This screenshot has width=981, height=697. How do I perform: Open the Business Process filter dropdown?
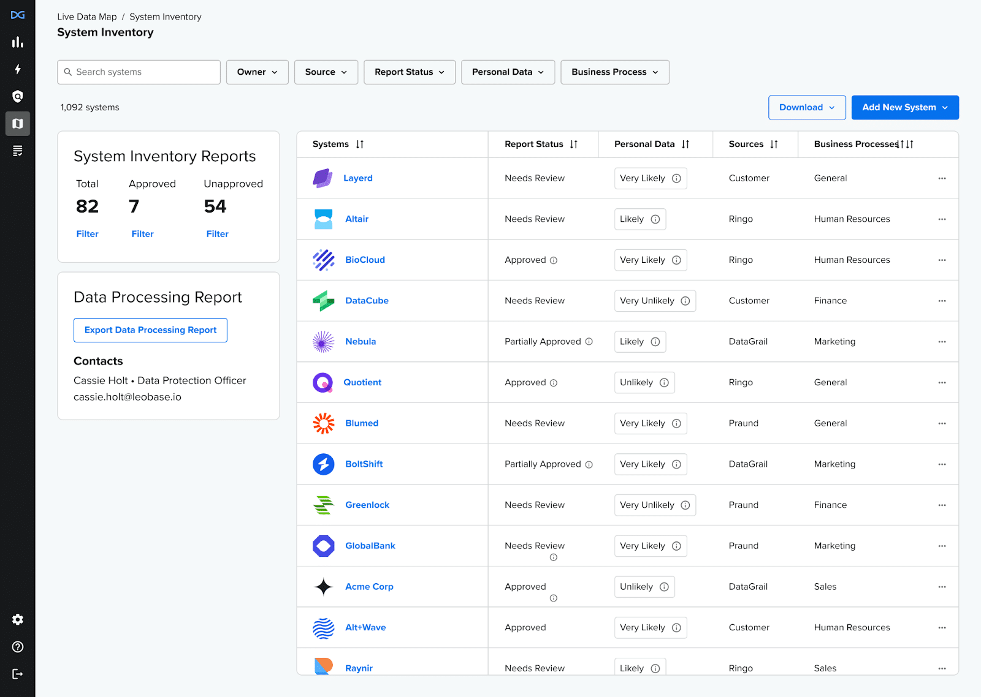614,72
